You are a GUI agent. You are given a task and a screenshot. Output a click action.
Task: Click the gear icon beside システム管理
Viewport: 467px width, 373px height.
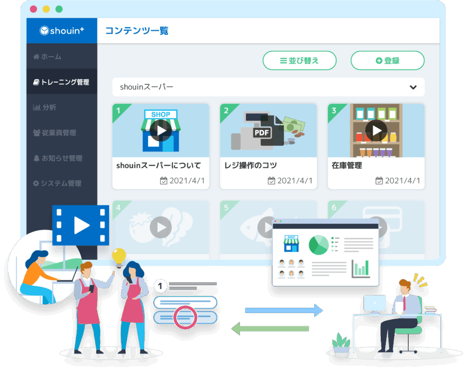(36, 184)
